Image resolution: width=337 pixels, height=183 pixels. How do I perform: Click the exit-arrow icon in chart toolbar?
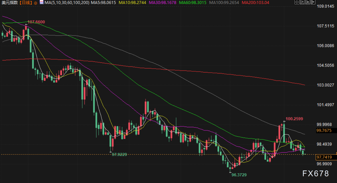[313, 2]
